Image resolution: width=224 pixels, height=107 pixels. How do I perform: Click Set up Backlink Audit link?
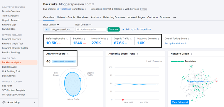(x=176, y=44)
